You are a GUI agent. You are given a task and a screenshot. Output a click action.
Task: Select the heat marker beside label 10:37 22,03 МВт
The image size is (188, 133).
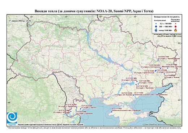[x=81, y=109]
